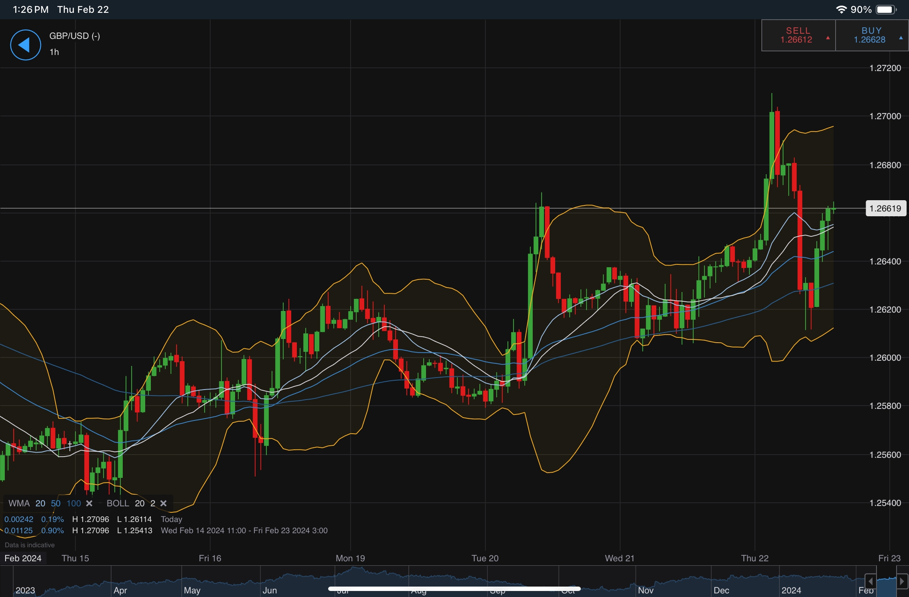The width and height of the screenshot is (909, 597).
Task: Open the GBP/USD instrument selector
Action: tap(74, 36)
